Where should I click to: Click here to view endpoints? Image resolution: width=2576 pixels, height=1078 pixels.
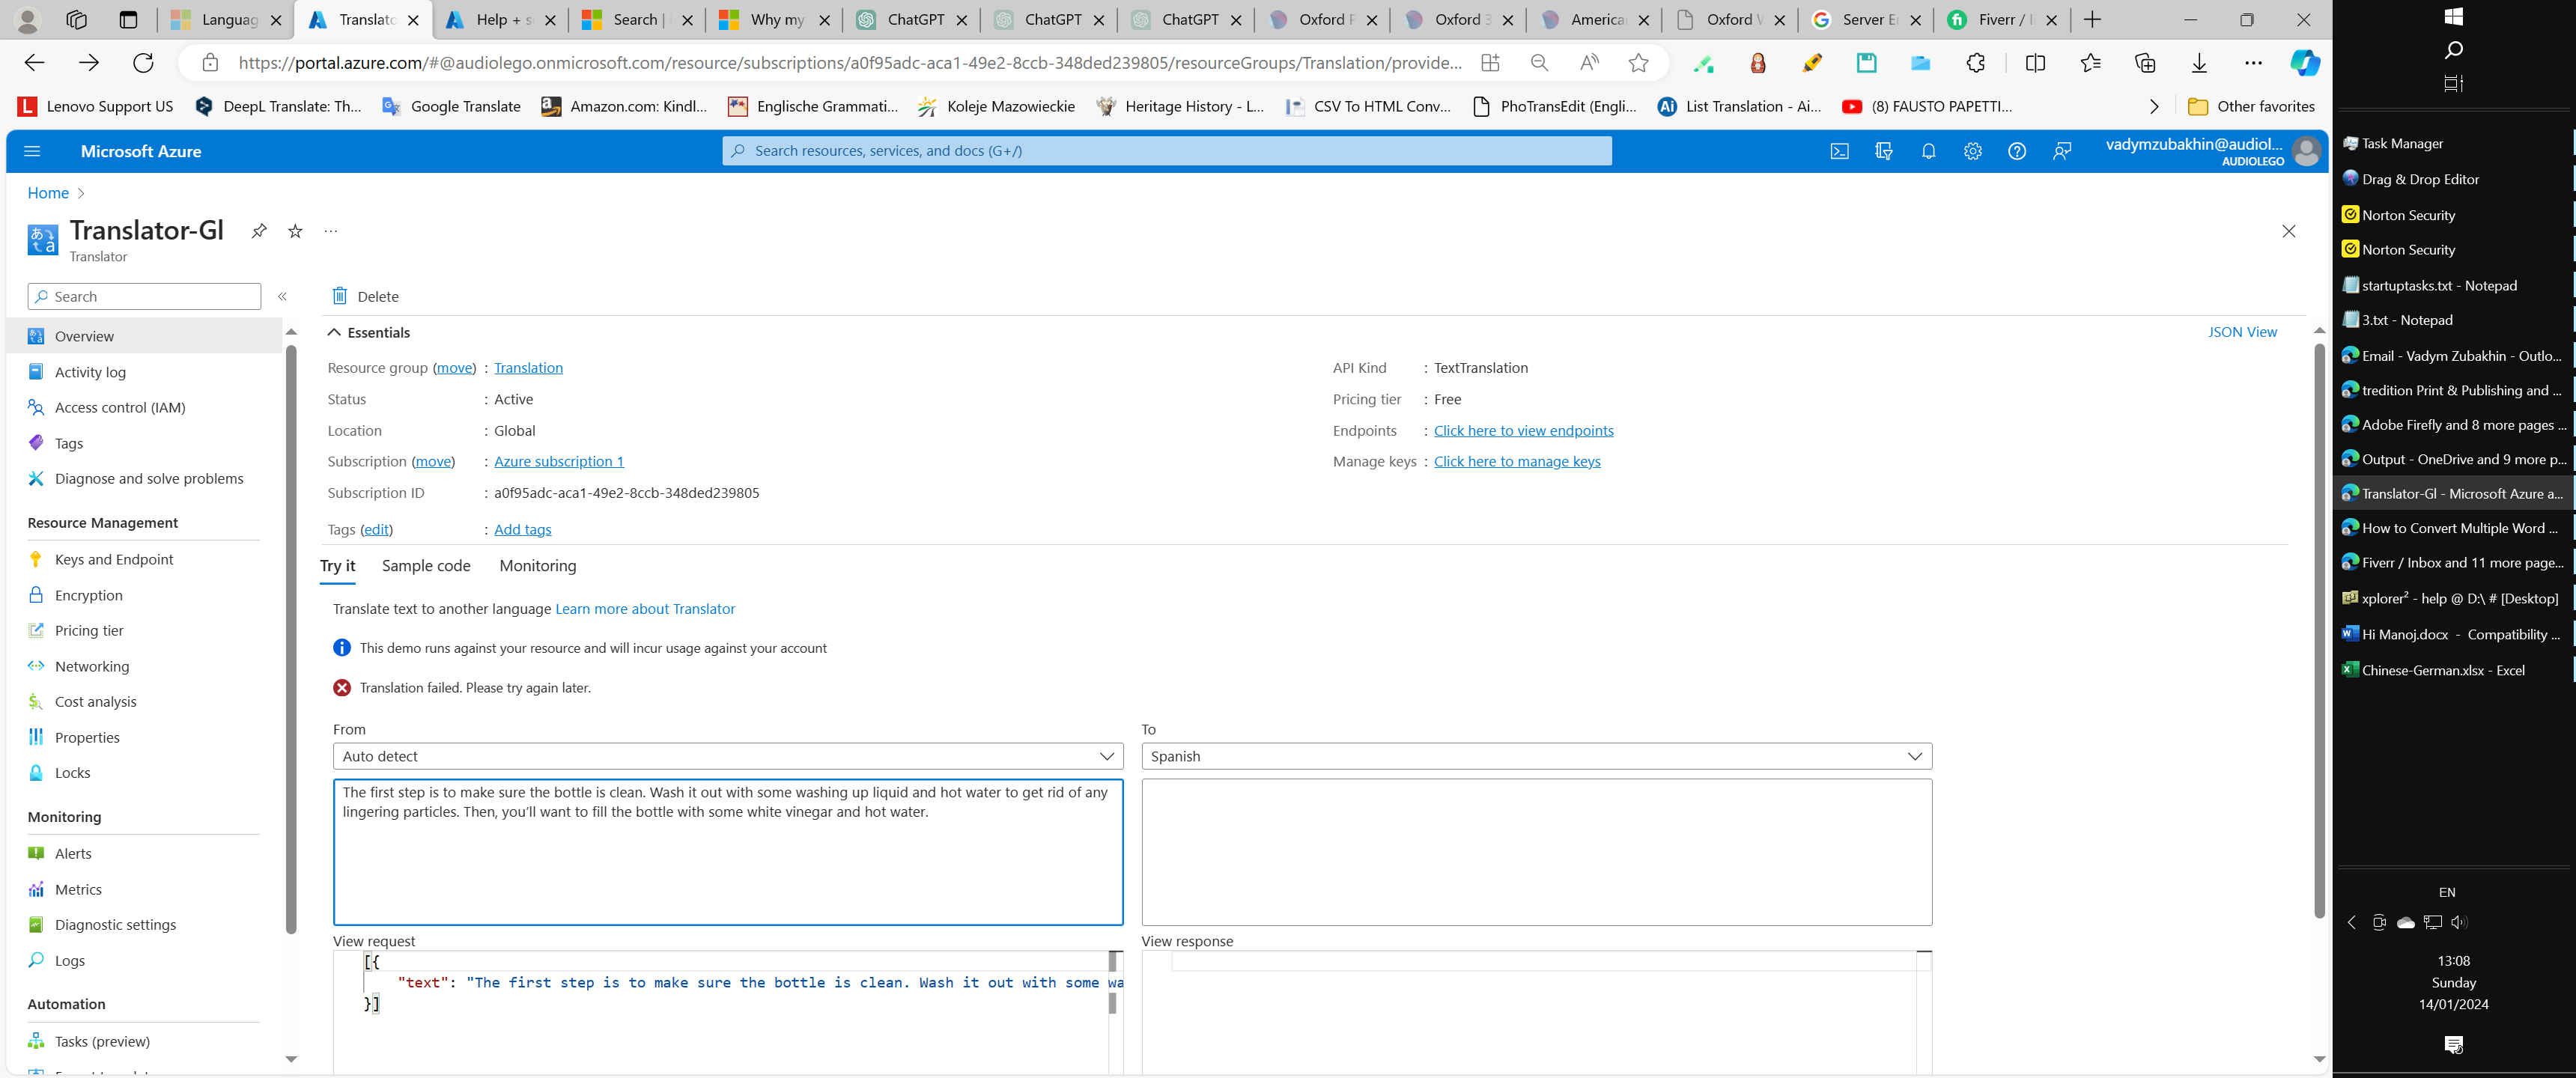(1524, 430)
